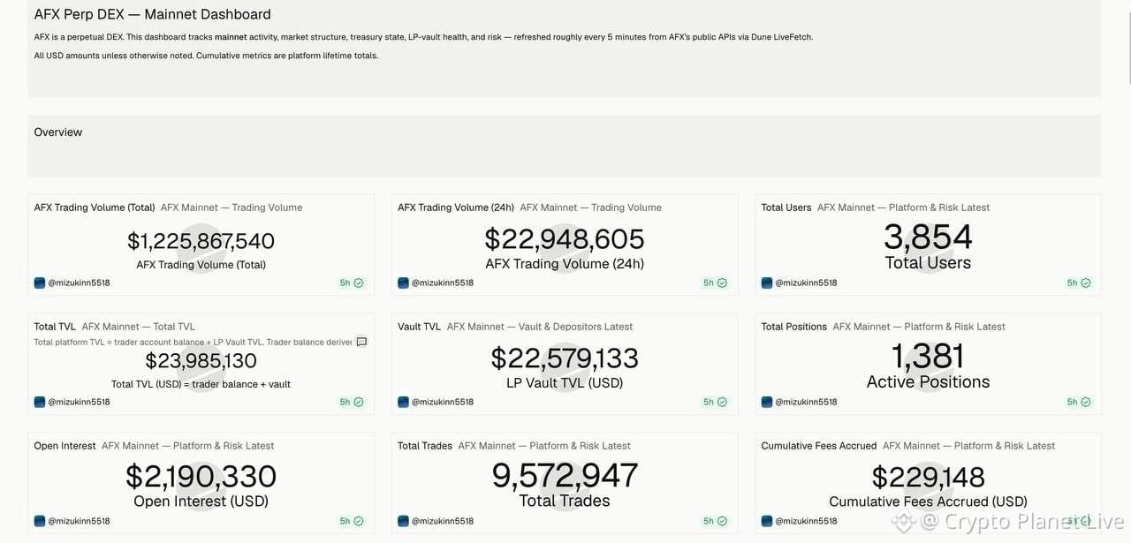Click the refresh checkmark icon on Total Users card
Screen dimensions: 1131x543
click(1086, 283)
